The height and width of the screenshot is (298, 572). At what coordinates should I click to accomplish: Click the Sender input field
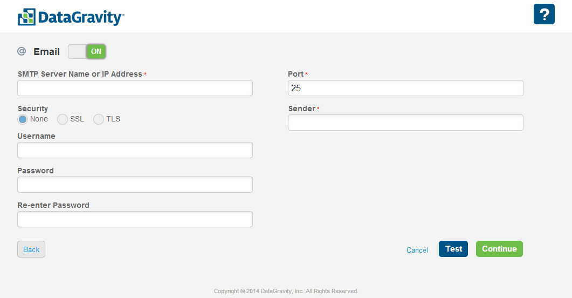coord(405,123)
